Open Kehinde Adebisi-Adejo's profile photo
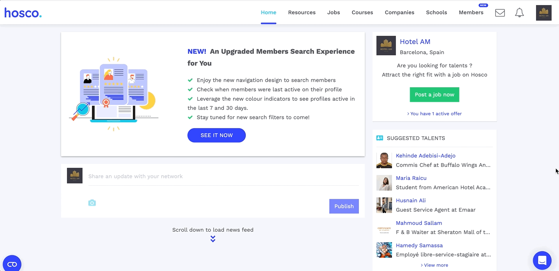Screen dimensions: 559x271 [384, 160]
